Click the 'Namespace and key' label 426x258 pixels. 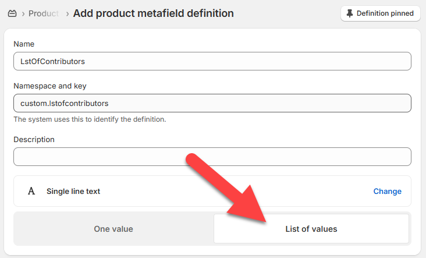click(x=50, y=86)
